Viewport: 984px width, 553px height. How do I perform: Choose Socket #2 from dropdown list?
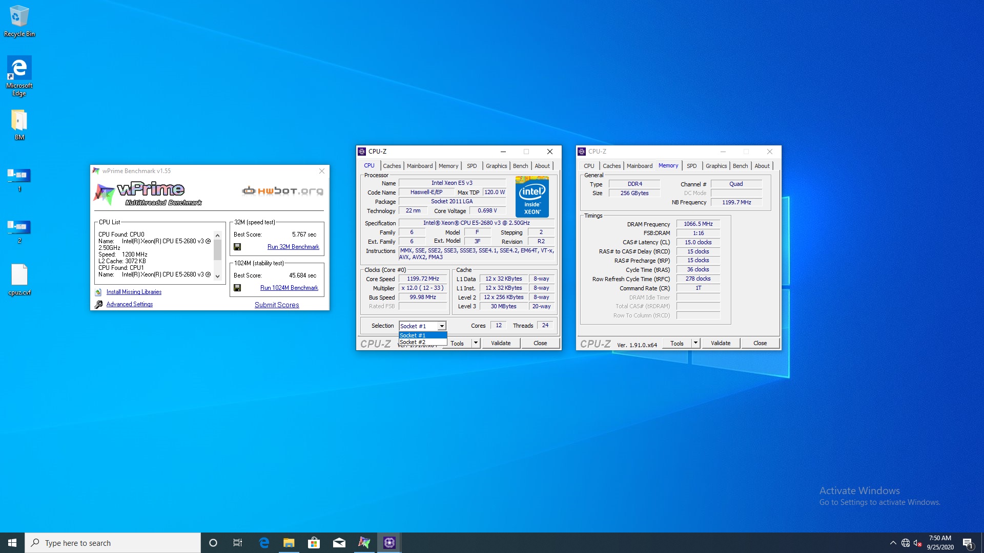coord(423,342)
